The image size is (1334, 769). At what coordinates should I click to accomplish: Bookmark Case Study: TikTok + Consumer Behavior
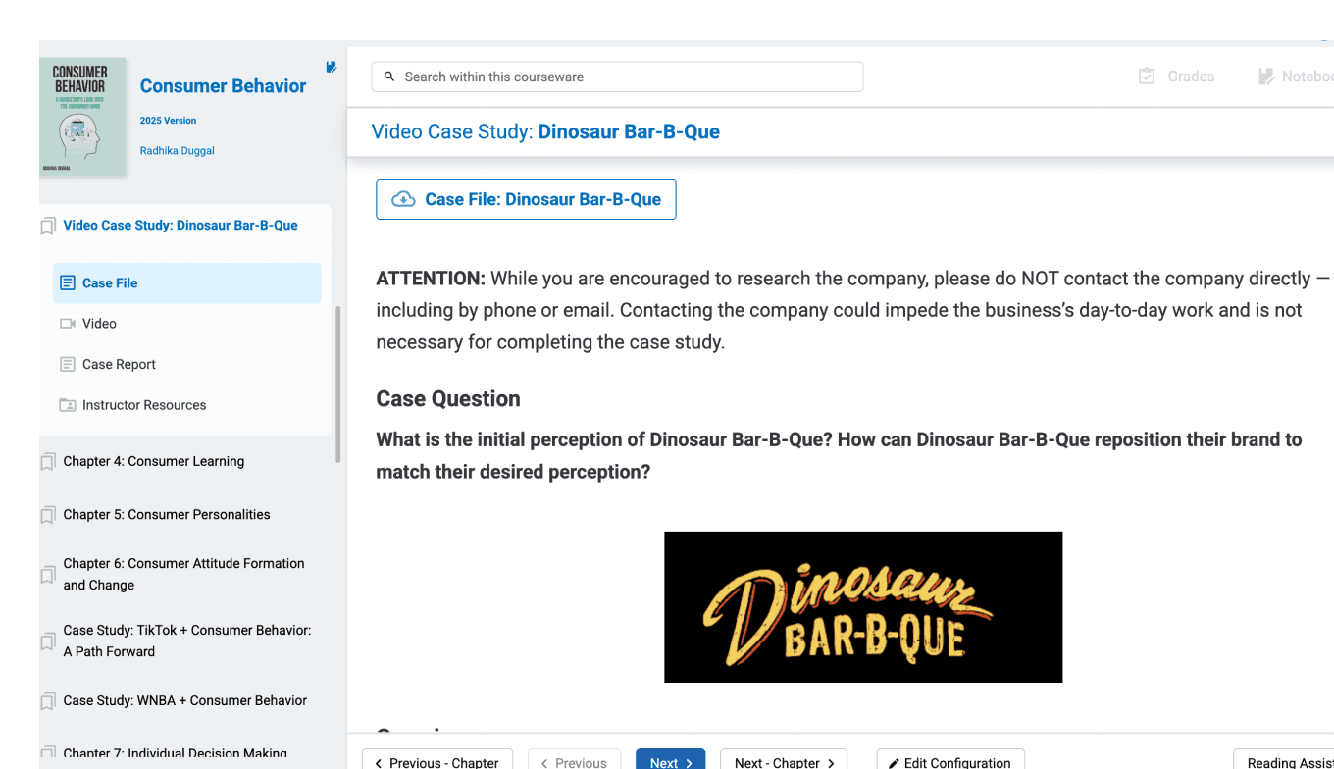point(48,642)
